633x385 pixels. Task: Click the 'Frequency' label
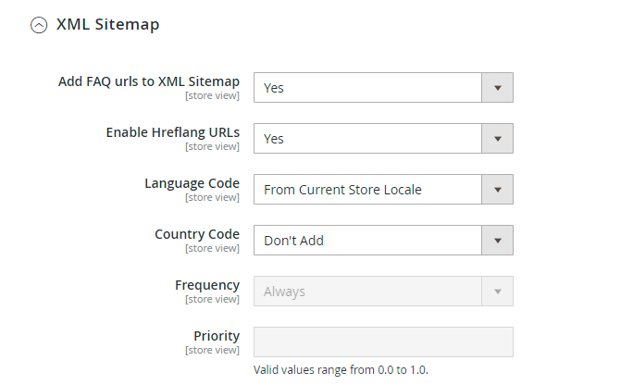pyautogui.click(x=207, y=285)
